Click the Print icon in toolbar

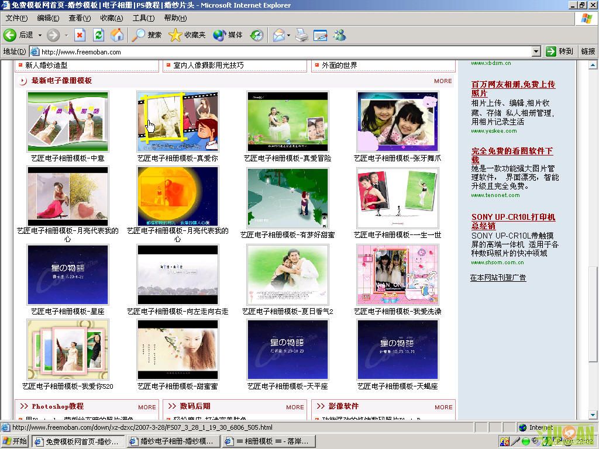coord(302,35)
